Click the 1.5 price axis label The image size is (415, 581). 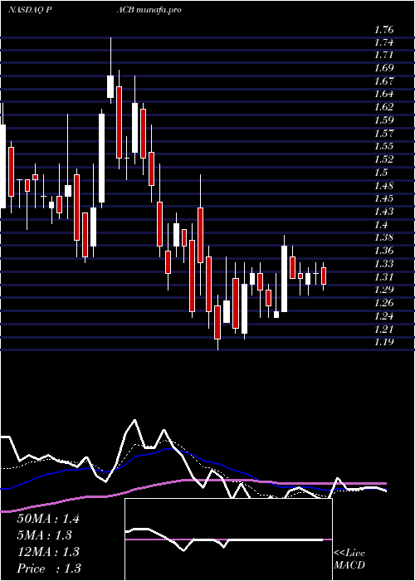381,173
